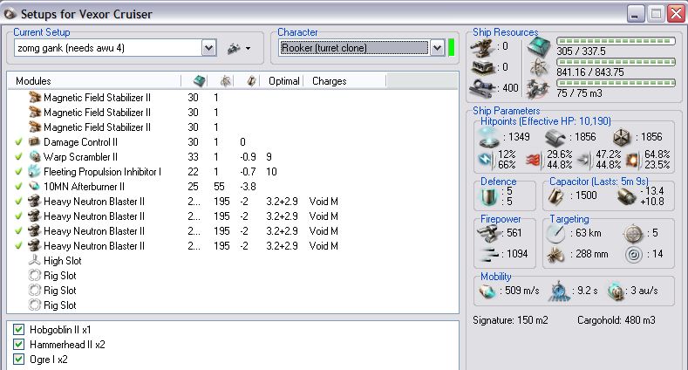Click the Hitpoints Effective HP label

click(x=545, y=121)
